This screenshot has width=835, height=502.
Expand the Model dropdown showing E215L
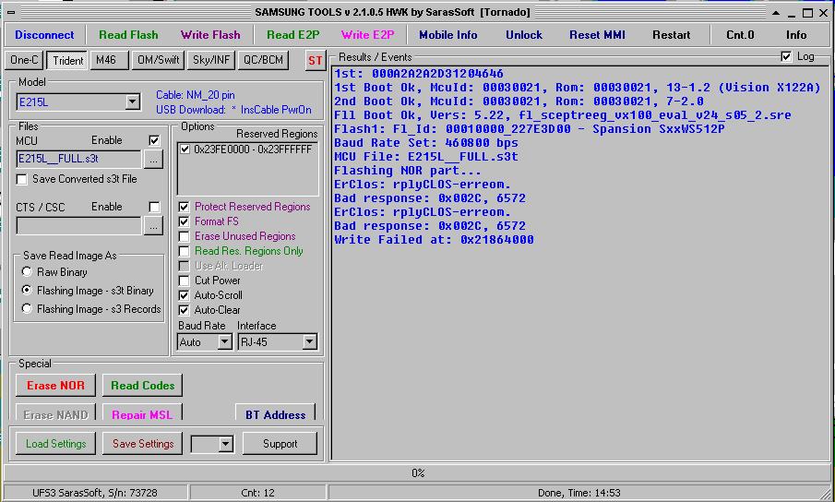point(132,102)
